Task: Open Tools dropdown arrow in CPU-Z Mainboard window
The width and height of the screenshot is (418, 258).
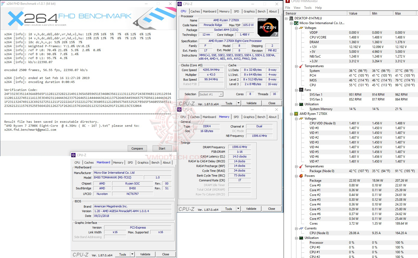Action: click(x=132, y=254)
